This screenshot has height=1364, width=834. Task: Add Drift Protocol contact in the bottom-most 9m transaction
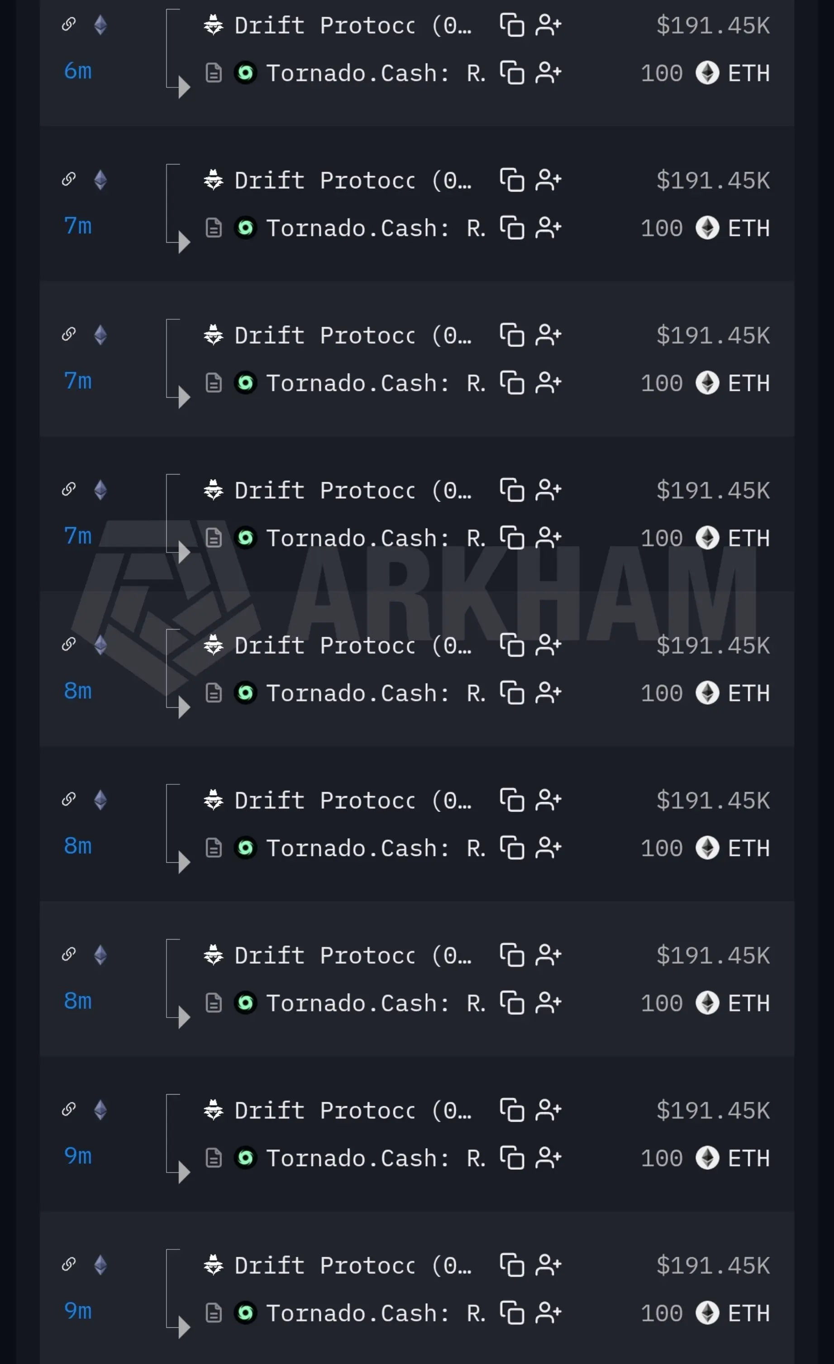(548, 1265)
